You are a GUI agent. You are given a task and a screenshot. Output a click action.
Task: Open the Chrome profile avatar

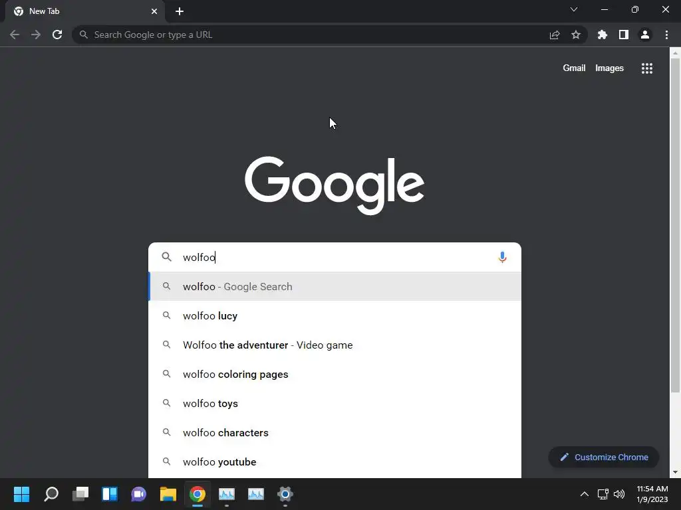pyautogui.click(x=645, y=35)
